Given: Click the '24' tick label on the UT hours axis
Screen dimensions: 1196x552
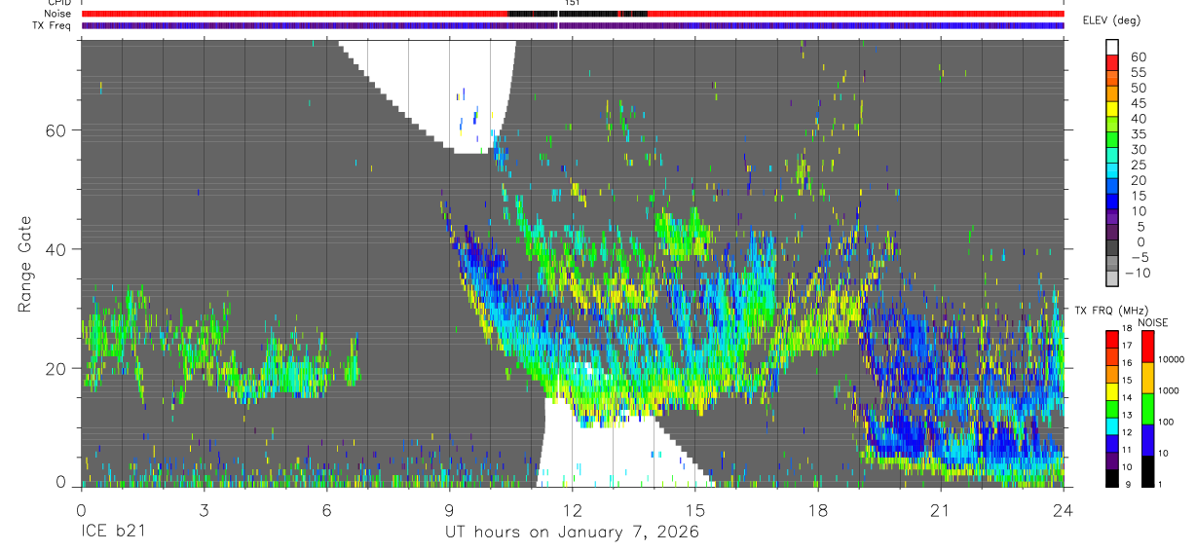Looking at the screenshot, I should tap(1064, 510).
